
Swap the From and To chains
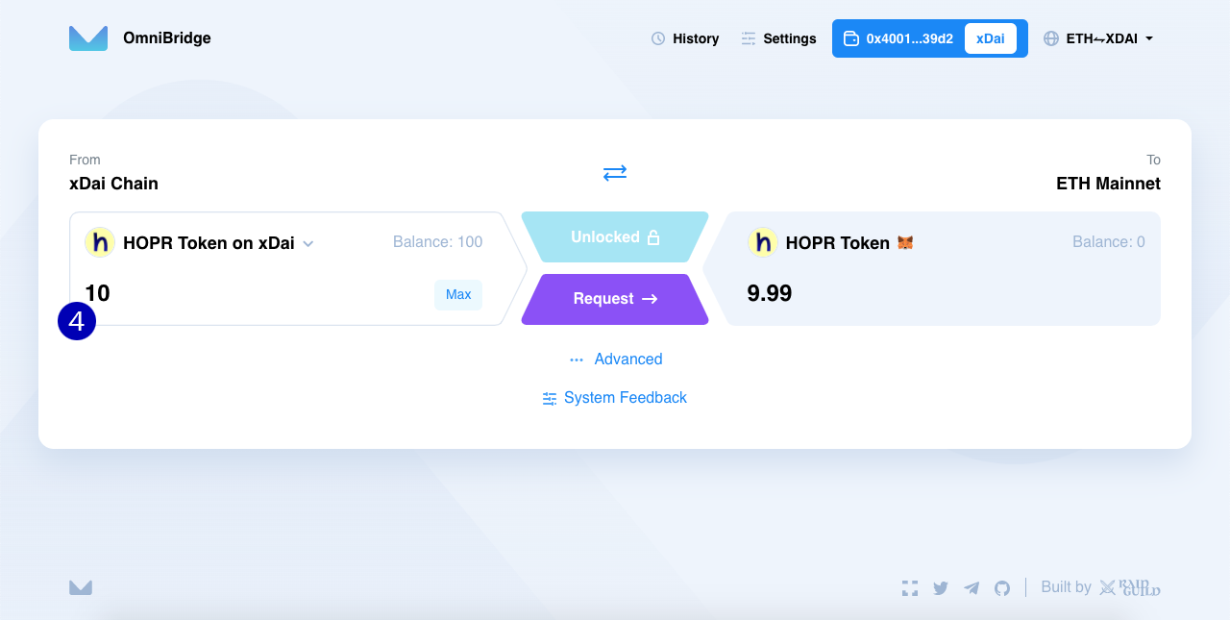[x=615, y=173]
